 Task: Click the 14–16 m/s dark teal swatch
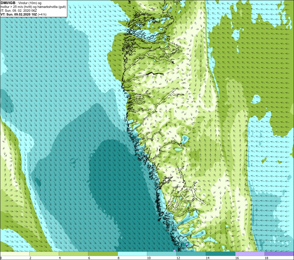(220, 254)
